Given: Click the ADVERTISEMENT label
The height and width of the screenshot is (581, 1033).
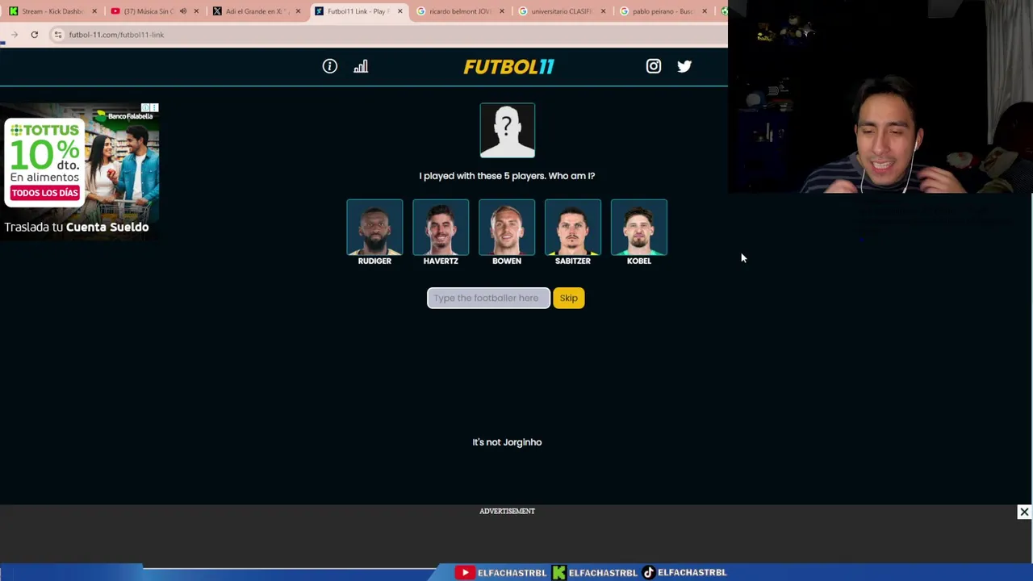Looking at the screenshot, I should (x=507, y=511).
